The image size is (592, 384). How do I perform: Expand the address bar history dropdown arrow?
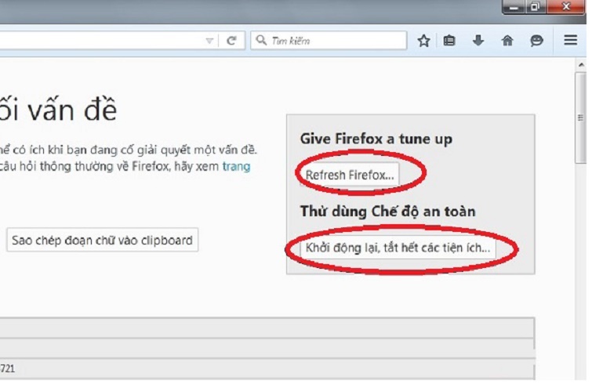(x=209, y=41)
